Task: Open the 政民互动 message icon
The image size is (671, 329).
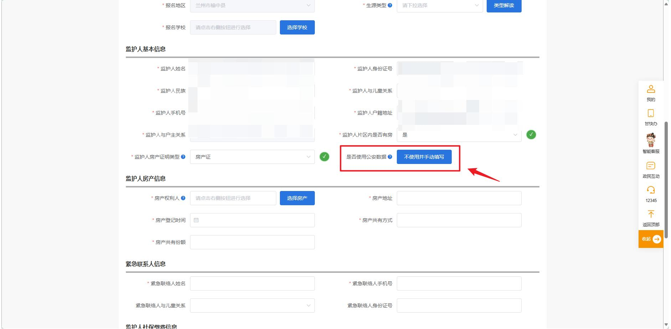Action: point(651,166)
